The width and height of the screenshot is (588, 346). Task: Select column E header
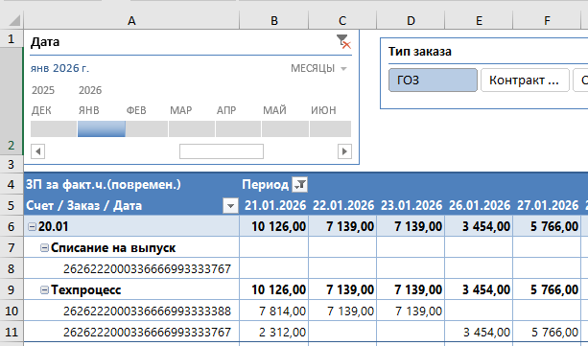[x=479, y=20]
